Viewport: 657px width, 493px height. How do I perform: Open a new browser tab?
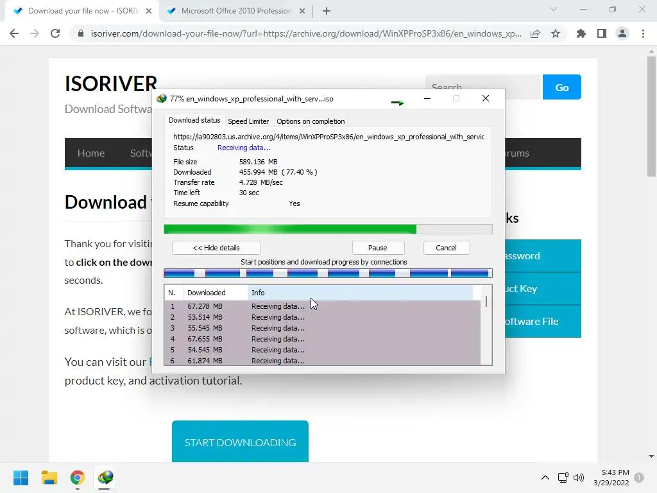pos(327,11)
